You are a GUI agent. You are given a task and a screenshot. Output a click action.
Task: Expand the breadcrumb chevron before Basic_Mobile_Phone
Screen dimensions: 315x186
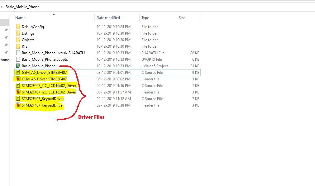click(2, 7)
